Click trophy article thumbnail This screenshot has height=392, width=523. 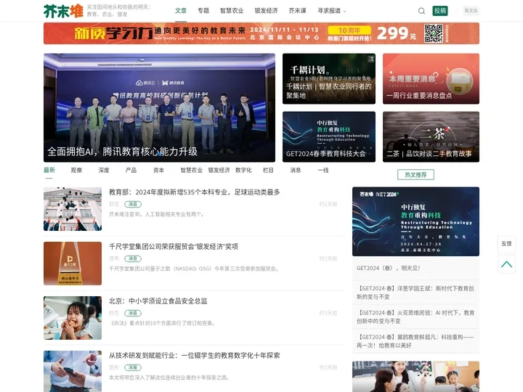[73, 264]
